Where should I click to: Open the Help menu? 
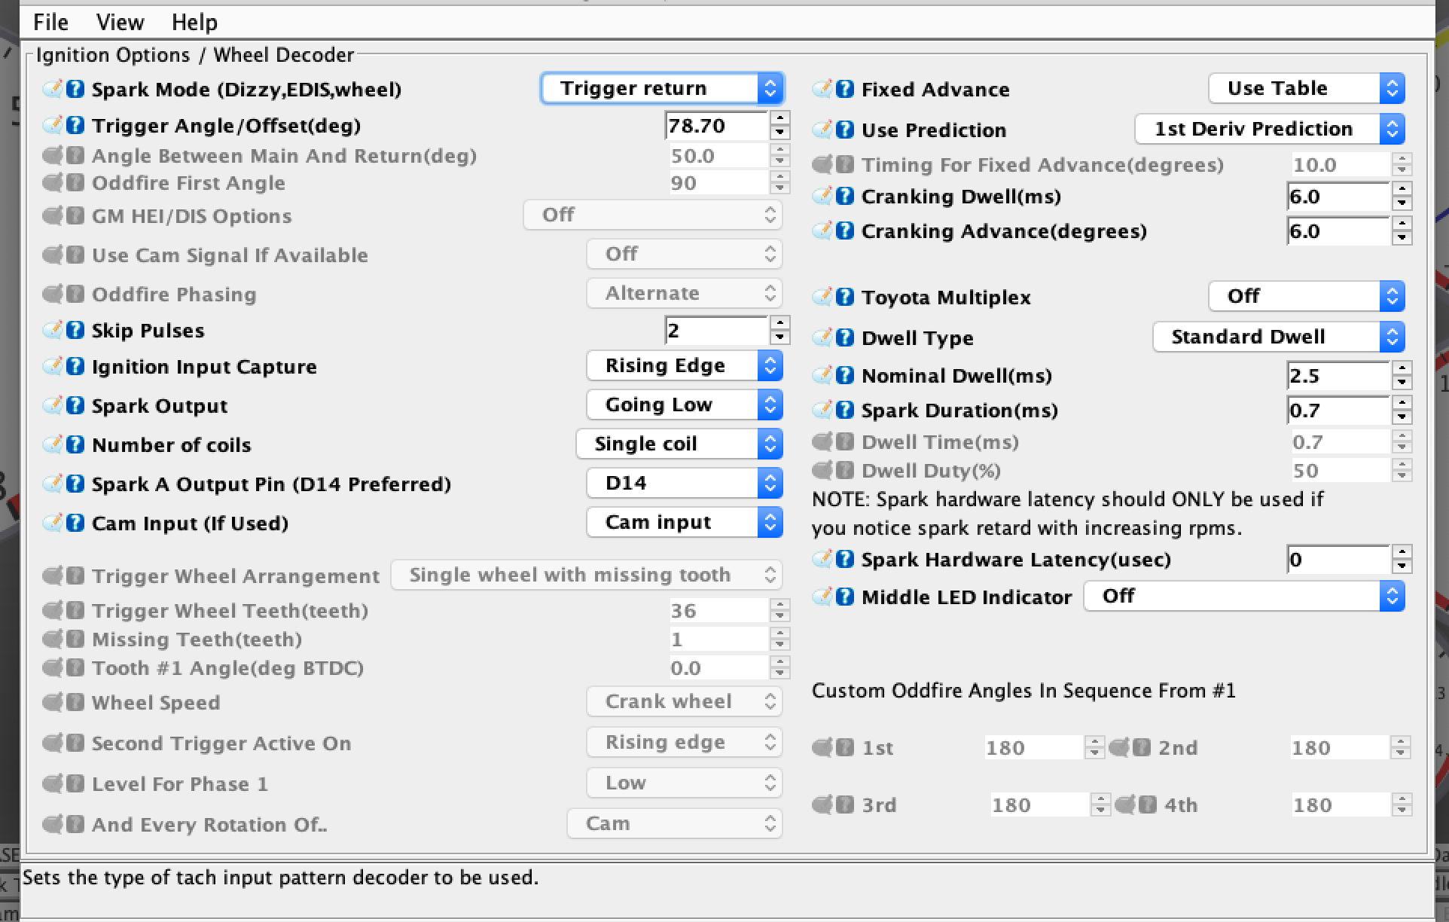[194, 23]
